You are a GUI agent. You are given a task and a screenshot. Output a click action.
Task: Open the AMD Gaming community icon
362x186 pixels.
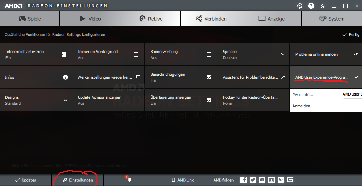point(290,180)
